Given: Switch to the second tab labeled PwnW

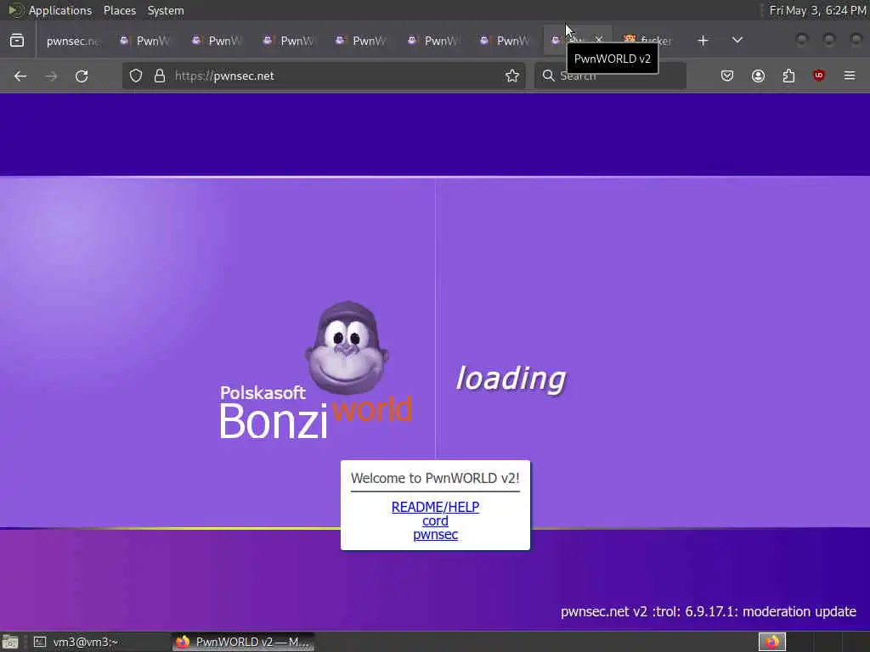Looking at the screenshot, I should point(145,41).
